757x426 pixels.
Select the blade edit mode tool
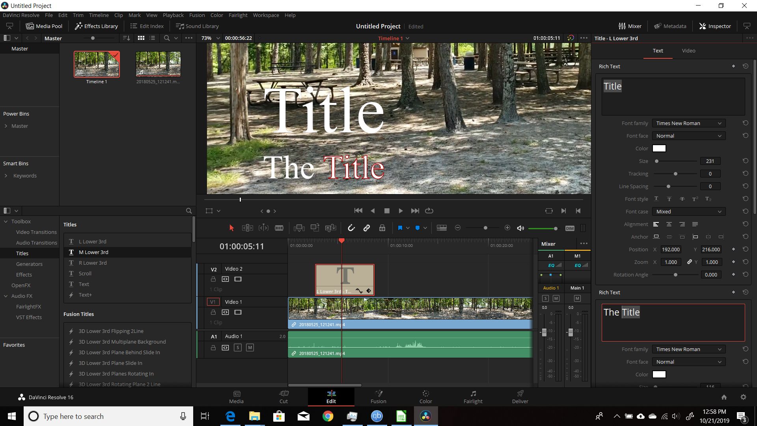click(279, 228)
